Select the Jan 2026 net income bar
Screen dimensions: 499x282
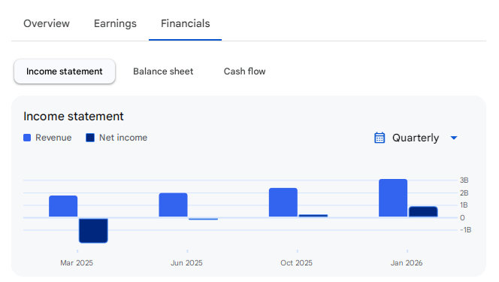423,211
